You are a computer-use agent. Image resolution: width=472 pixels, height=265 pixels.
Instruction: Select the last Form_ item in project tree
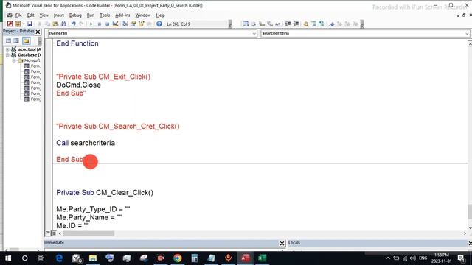pos(35,99)
